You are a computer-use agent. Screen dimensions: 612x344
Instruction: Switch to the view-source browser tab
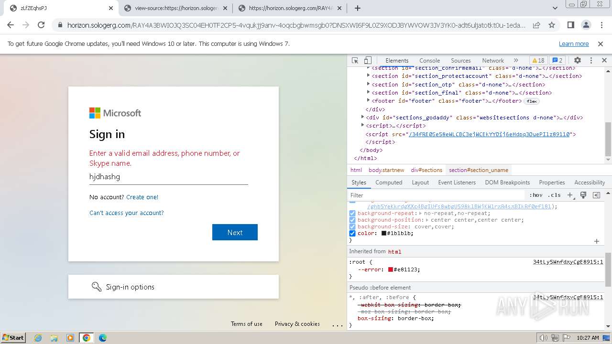175,8
